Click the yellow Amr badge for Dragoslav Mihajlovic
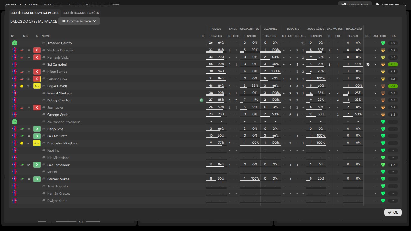Image resolution: width=411 pixels, height=231 pixels. (37, 143)
